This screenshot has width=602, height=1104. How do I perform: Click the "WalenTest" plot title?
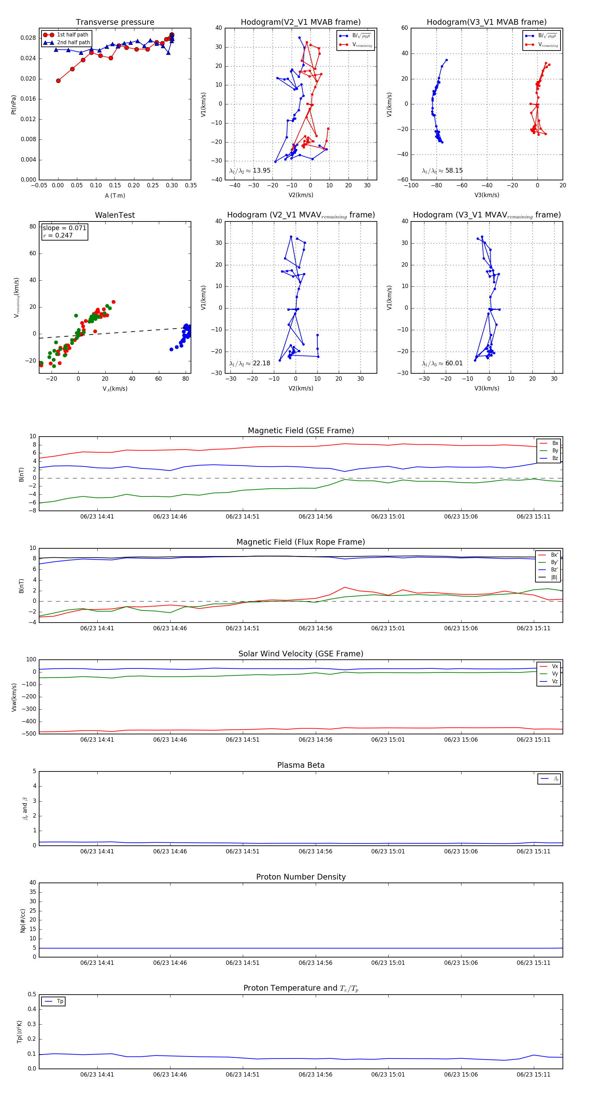(115, 215)
